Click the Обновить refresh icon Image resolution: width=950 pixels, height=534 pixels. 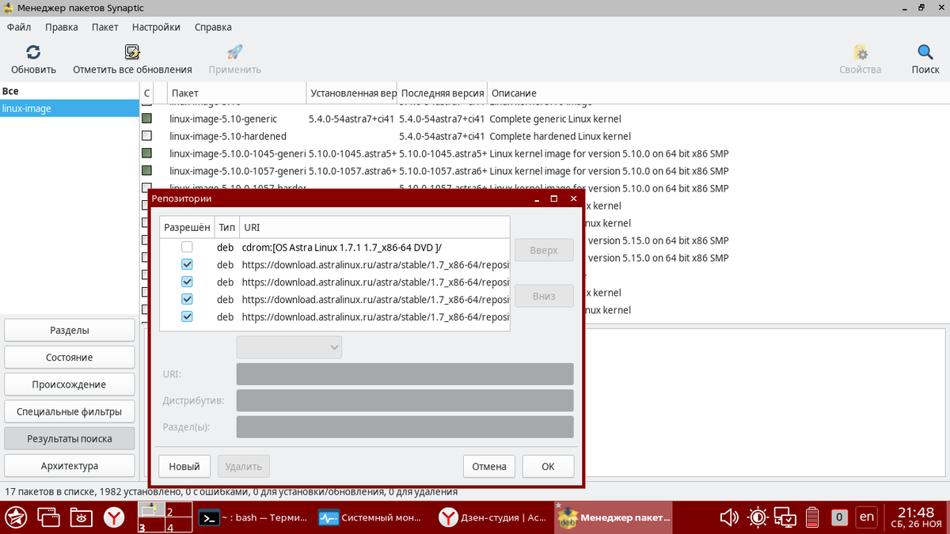tap(33, 52)
